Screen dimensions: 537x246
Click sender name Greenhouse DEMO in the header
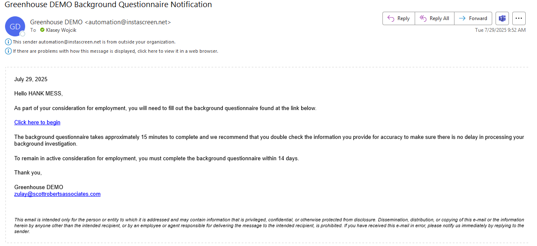(x=56, y=22)
